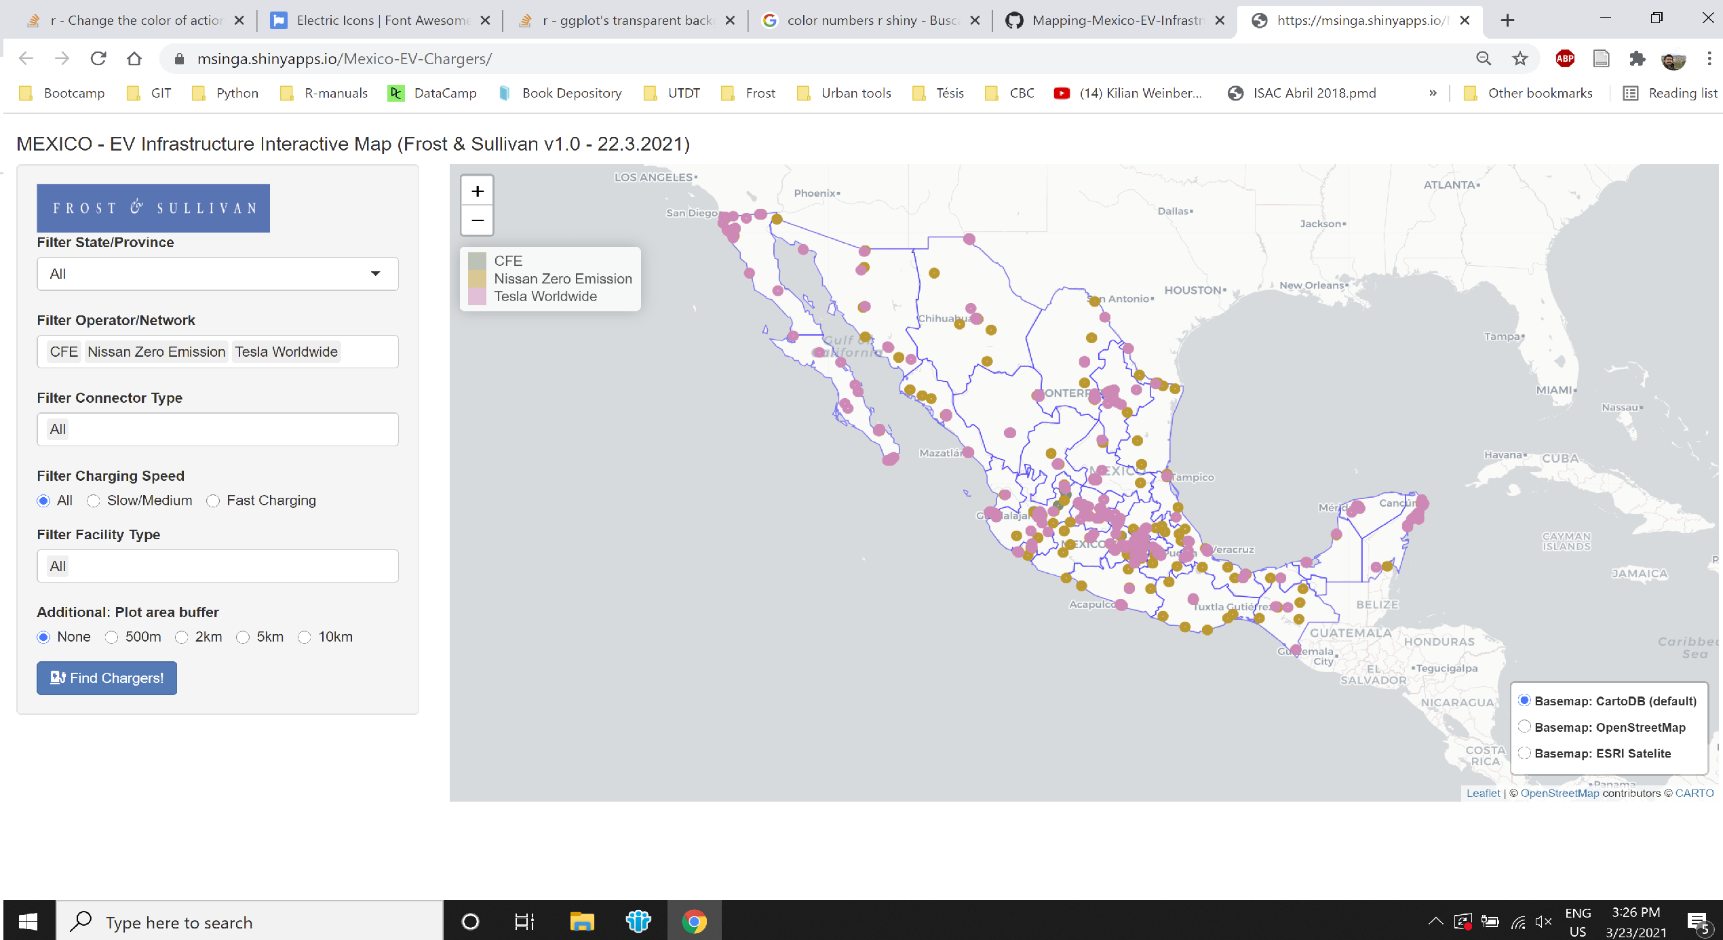Open File Explorer from the taskbar

[x=581, y=922]
